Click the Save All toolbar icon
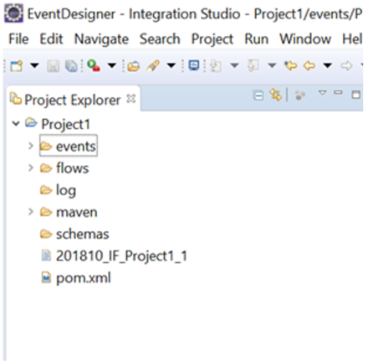 coord(71,66)
